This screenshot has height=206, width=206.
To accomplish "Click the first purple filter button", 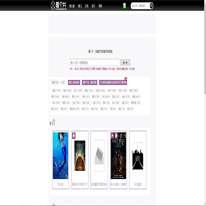I will click(x=74, y=82).
